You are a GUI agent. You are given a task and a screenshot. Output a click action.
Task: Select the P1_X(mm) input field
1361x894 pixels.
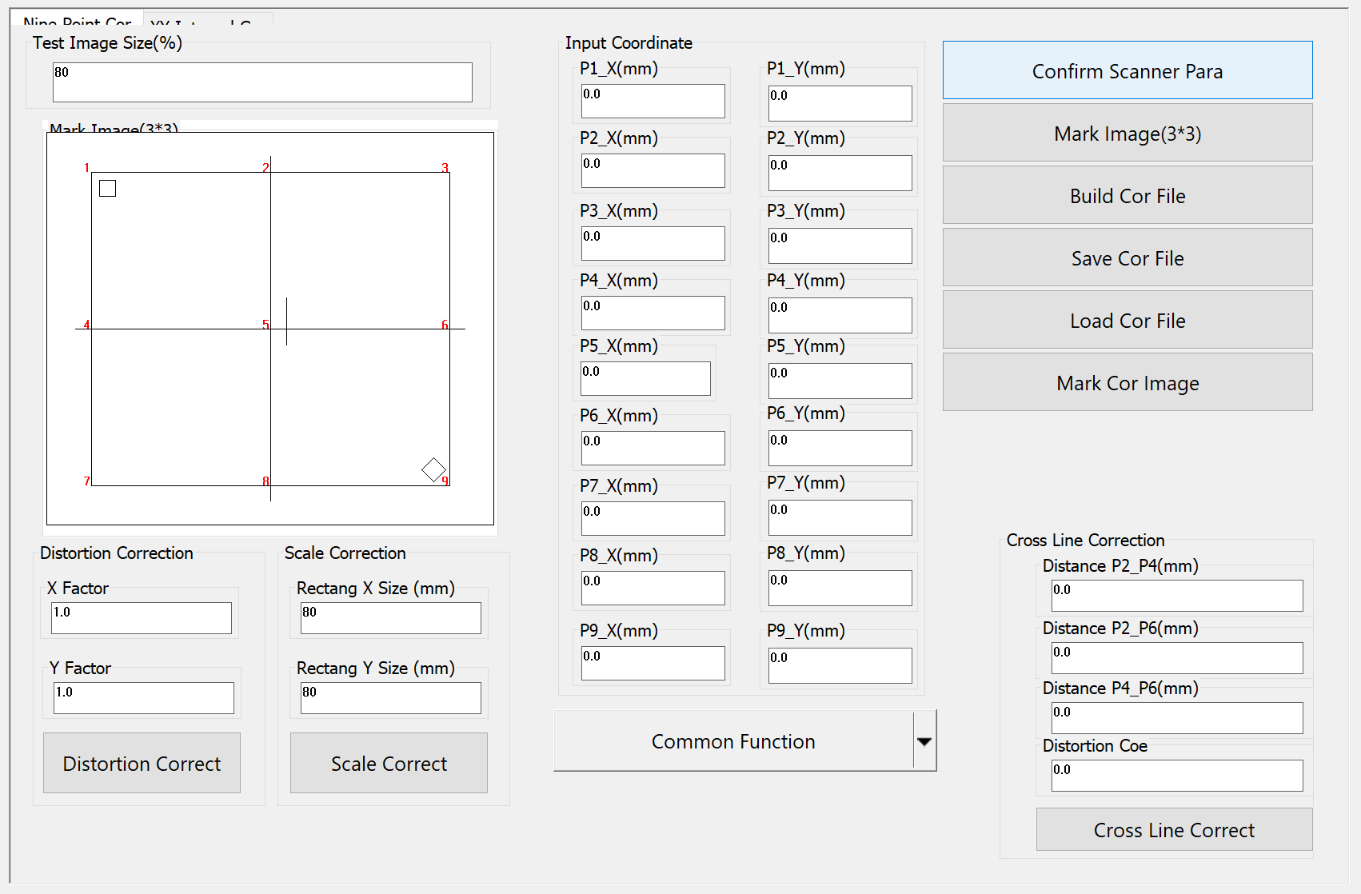tap(653, 102)
